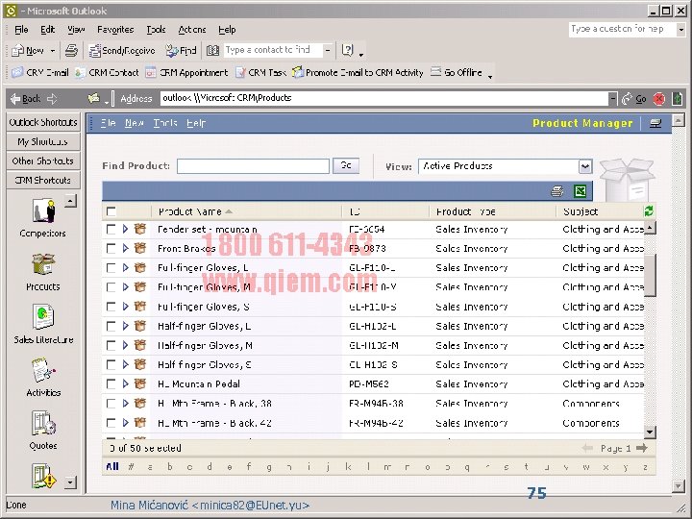
Task: Click the red Stop icon in address bar
Action: 659,98
